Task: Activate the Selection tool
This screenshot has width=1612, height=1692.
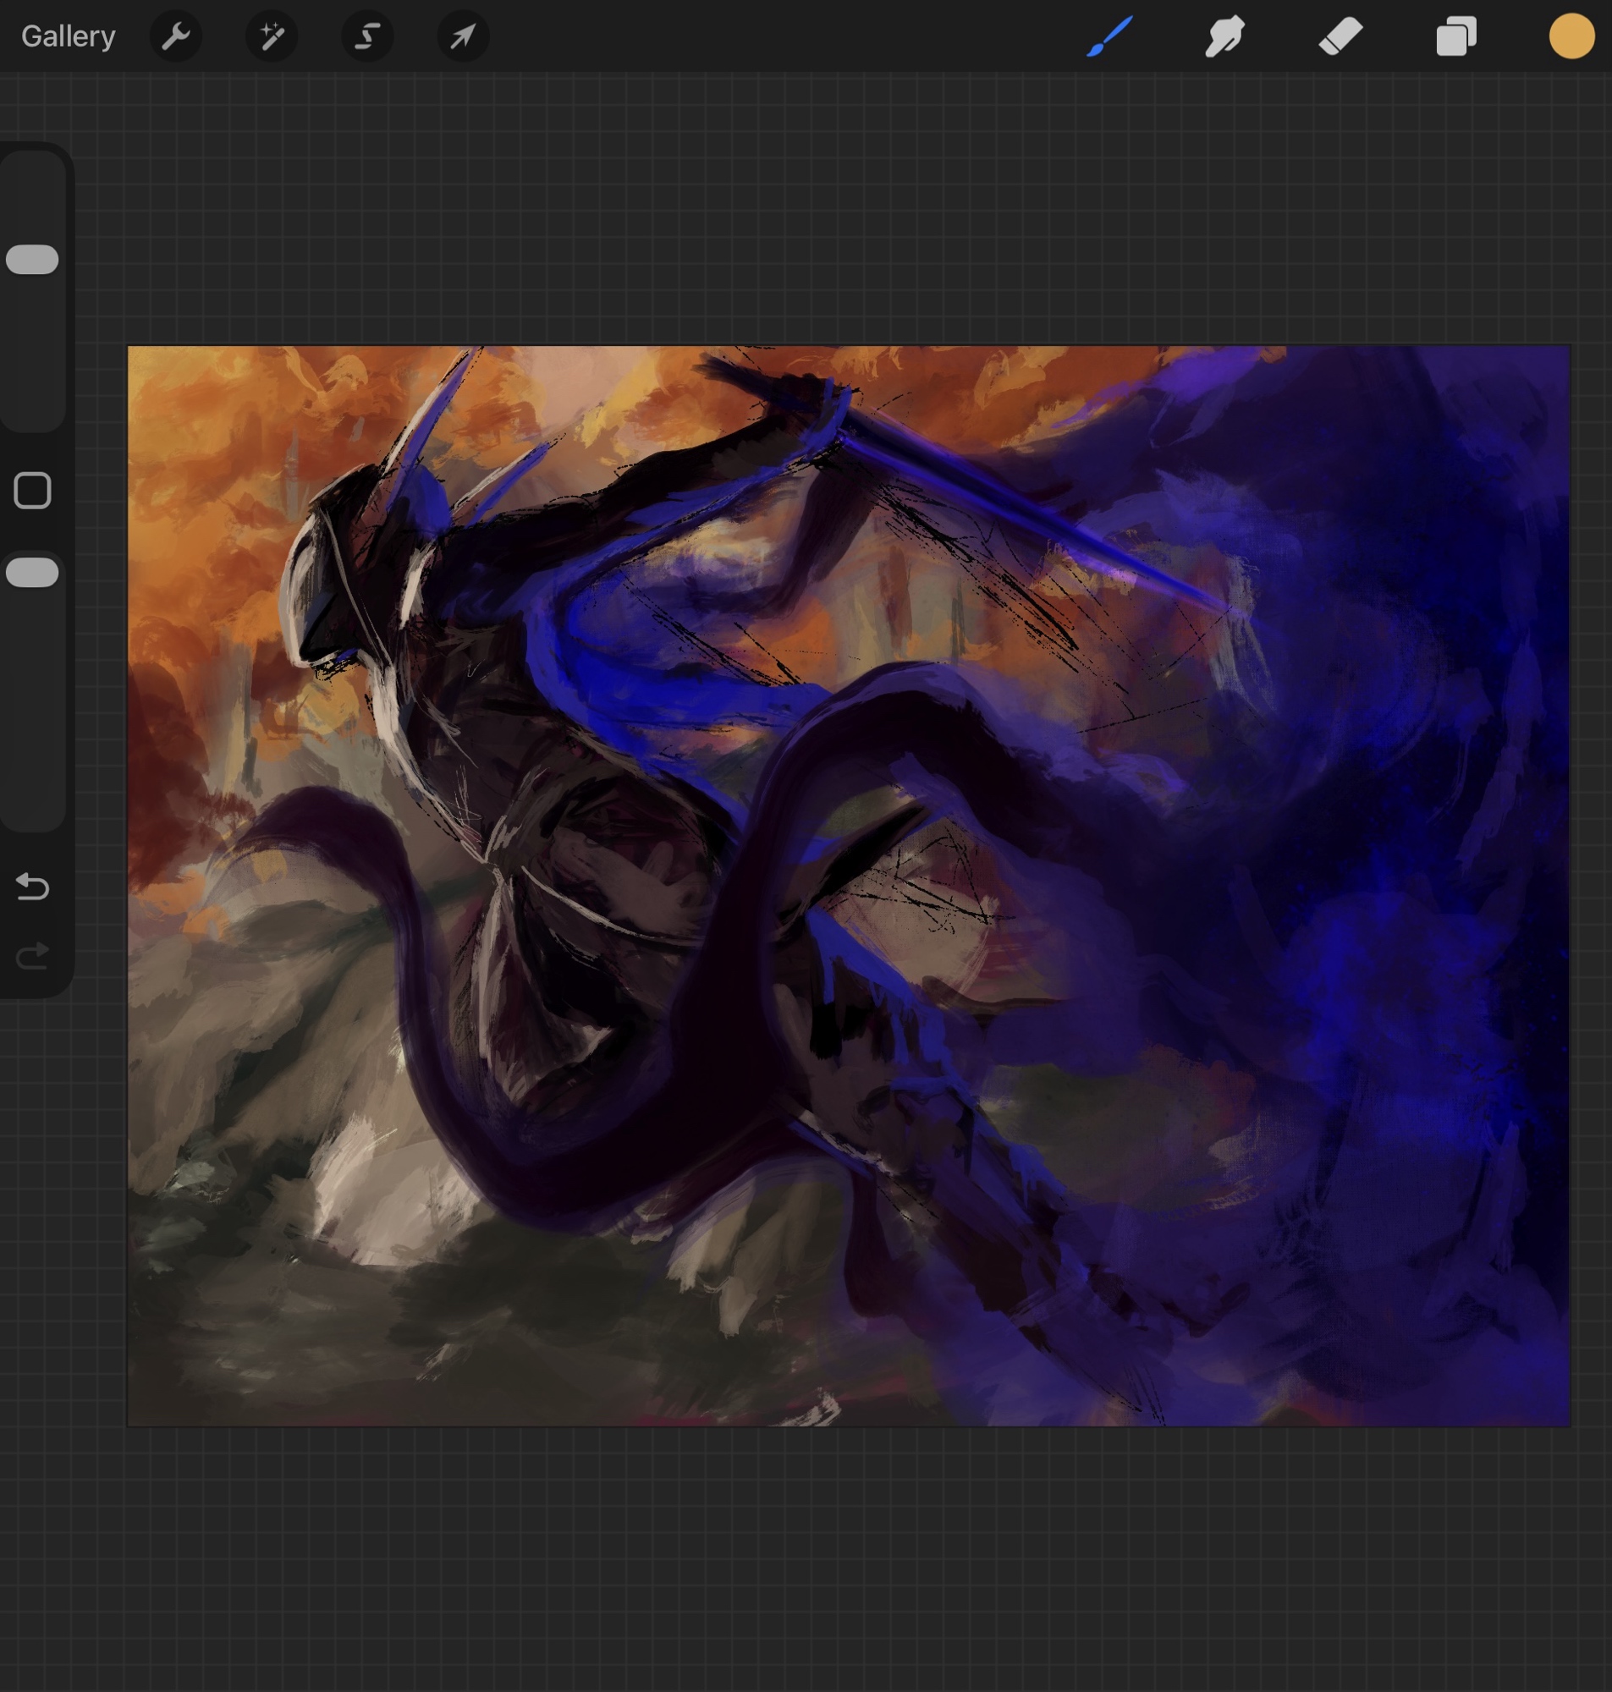Action: [368, 36]
